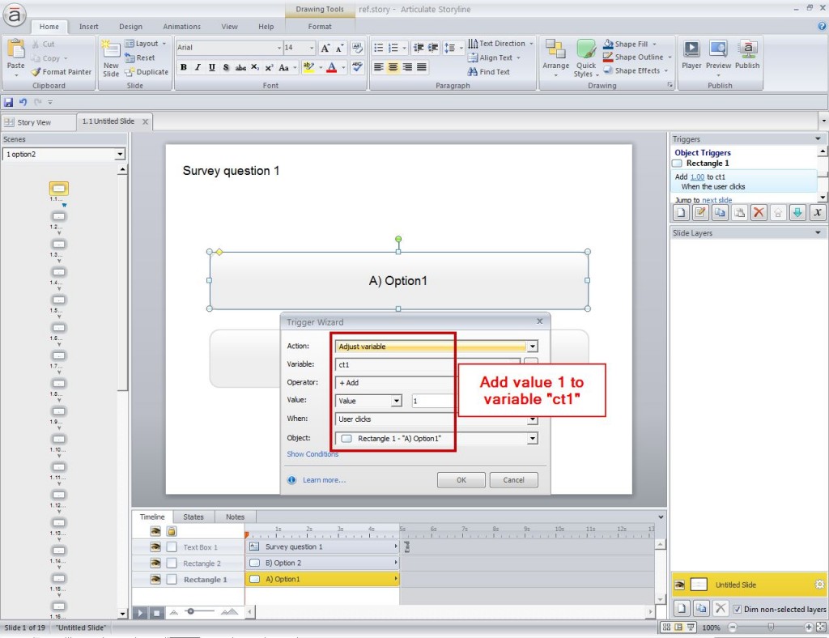Toggle visibility eye for Rectangle 1
The width and height of the screenshot is (829, 638).
[x=155, y=580]
